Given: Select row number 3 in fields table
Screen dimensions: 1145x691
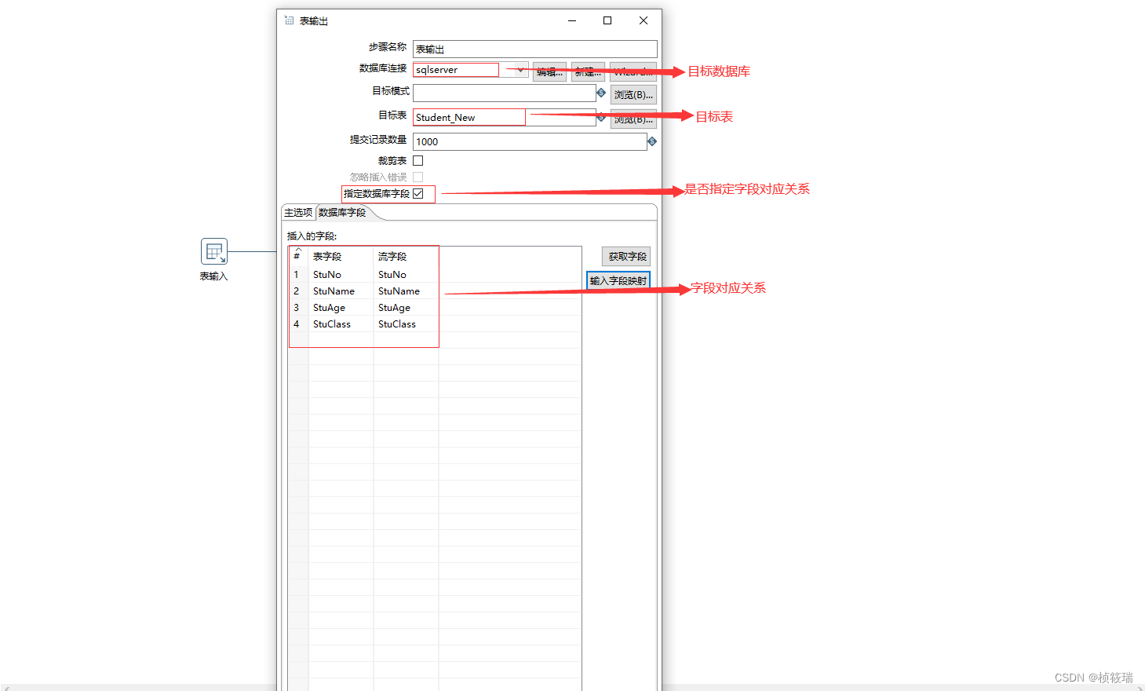Looking at the screenshot, I should pyautogui.click(x=297, y=308).
